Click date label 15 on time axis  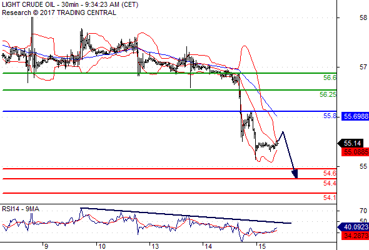[262, 246]
